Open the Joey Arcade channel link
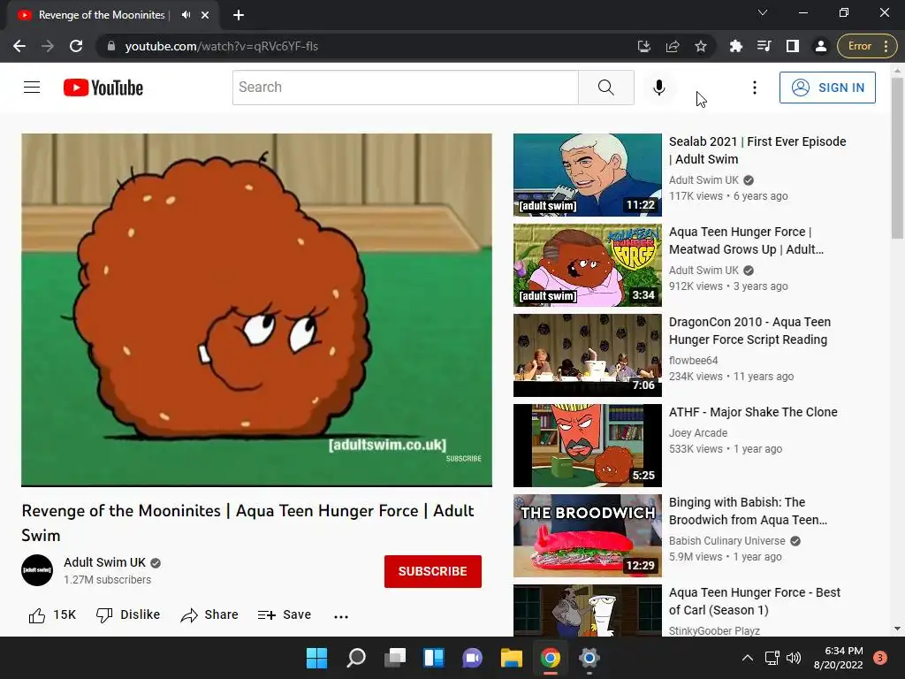Image resolution: width=905 pixels, height=679 pixels. point(698,433)
